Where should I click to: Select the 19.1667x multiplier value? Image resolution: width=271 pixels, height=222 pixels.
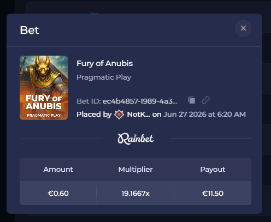[x=135, y=194]
